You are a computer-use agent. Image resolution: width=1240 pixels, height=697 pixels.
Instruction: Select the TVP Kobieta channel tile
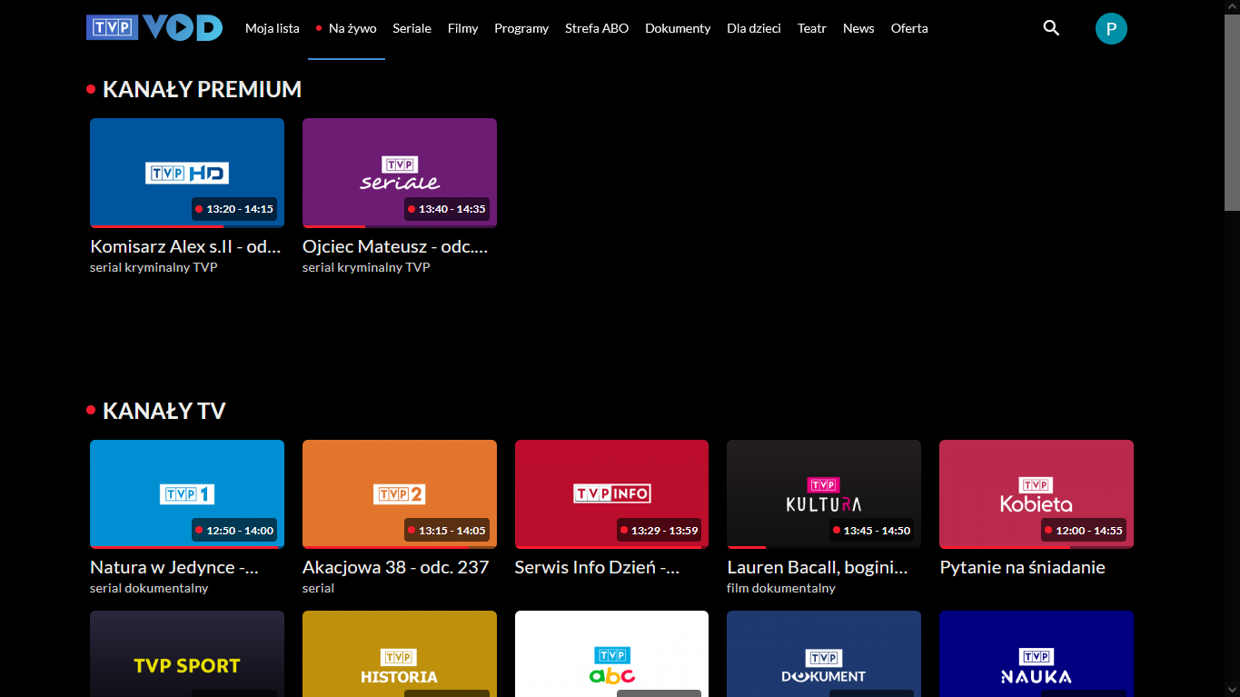coord(1036,493)
